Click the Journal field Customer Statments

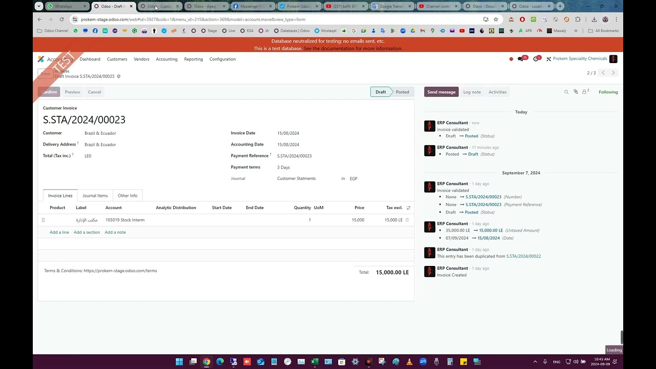click(x=296, y=178)
